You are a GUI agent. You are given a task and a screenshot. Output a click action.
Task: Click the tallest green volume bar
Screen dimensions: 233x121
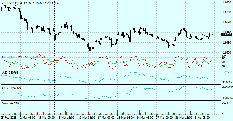131,108
